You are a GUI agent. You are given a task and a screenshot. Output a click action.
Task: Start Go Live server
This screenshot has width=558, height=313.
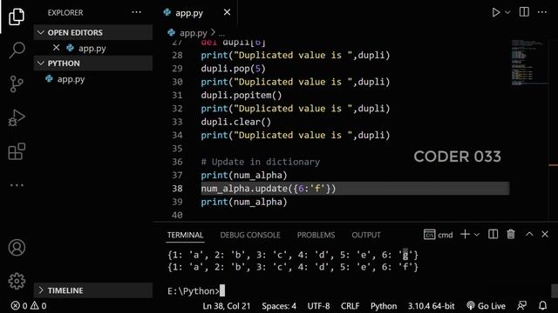click(486, 306)
